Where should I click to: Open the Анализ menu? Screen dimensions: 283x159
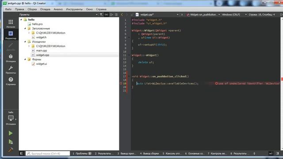coord(58,9)
